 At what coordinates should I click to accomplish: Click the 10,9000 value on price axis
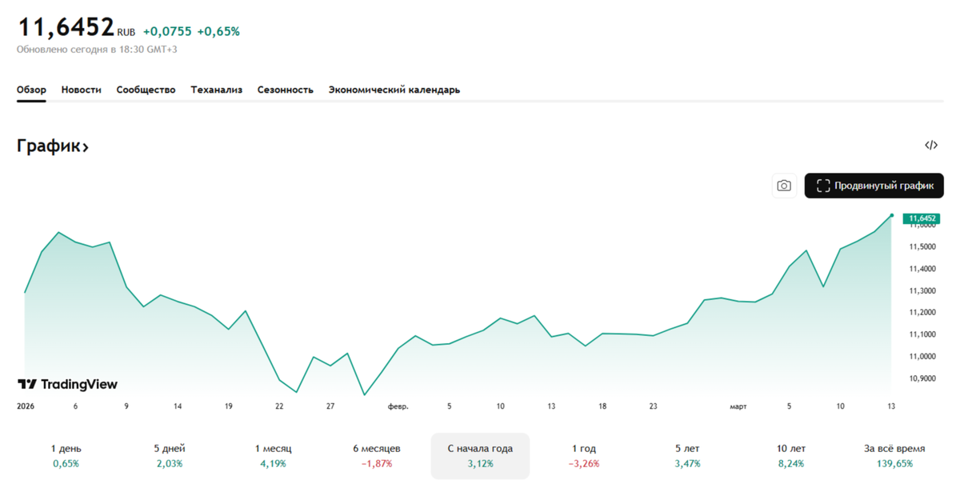pos(922,378)
